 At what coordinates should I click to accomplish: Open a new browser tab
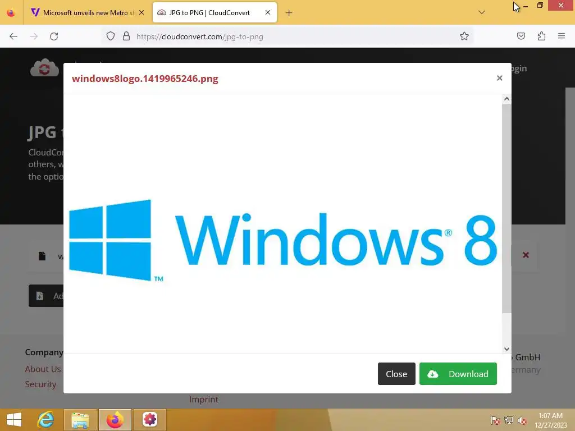click(x=289, y=13)
